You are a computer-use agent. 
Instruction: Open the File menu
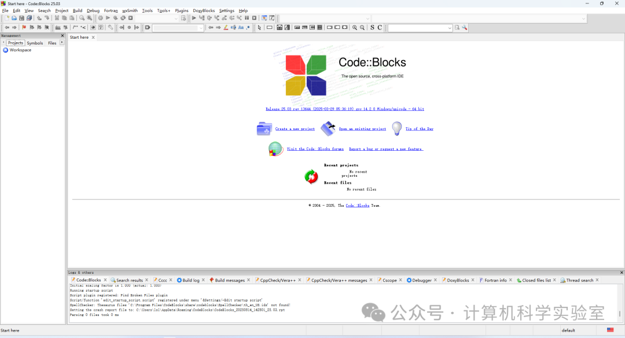tap(5, 11)
